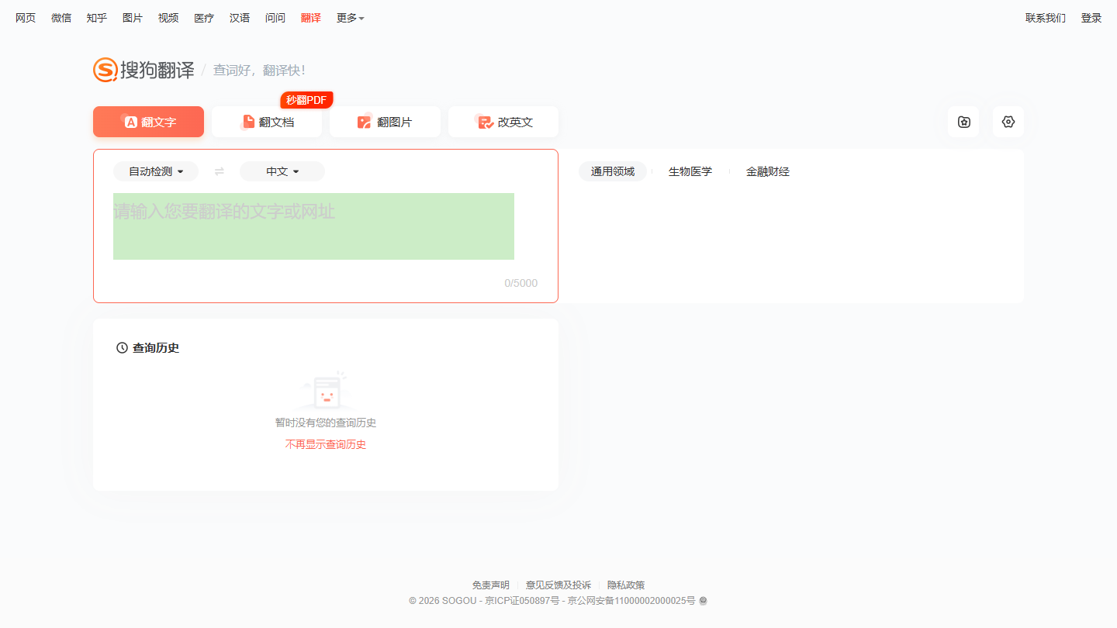This screenshot has height=628, width=1117.
Task: Switch to the 改英文 tab
Action: 503,122
